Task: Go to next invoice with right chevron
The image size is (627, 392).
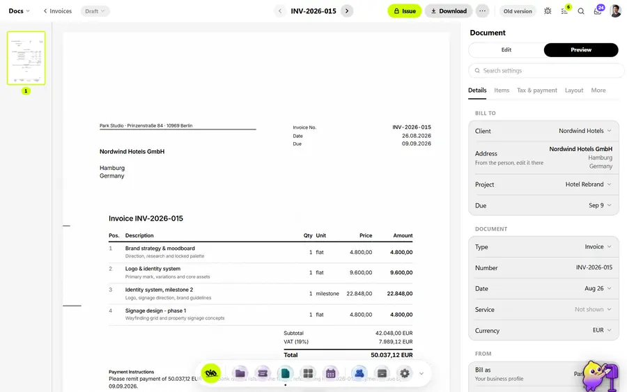Action: coord(347,11)
